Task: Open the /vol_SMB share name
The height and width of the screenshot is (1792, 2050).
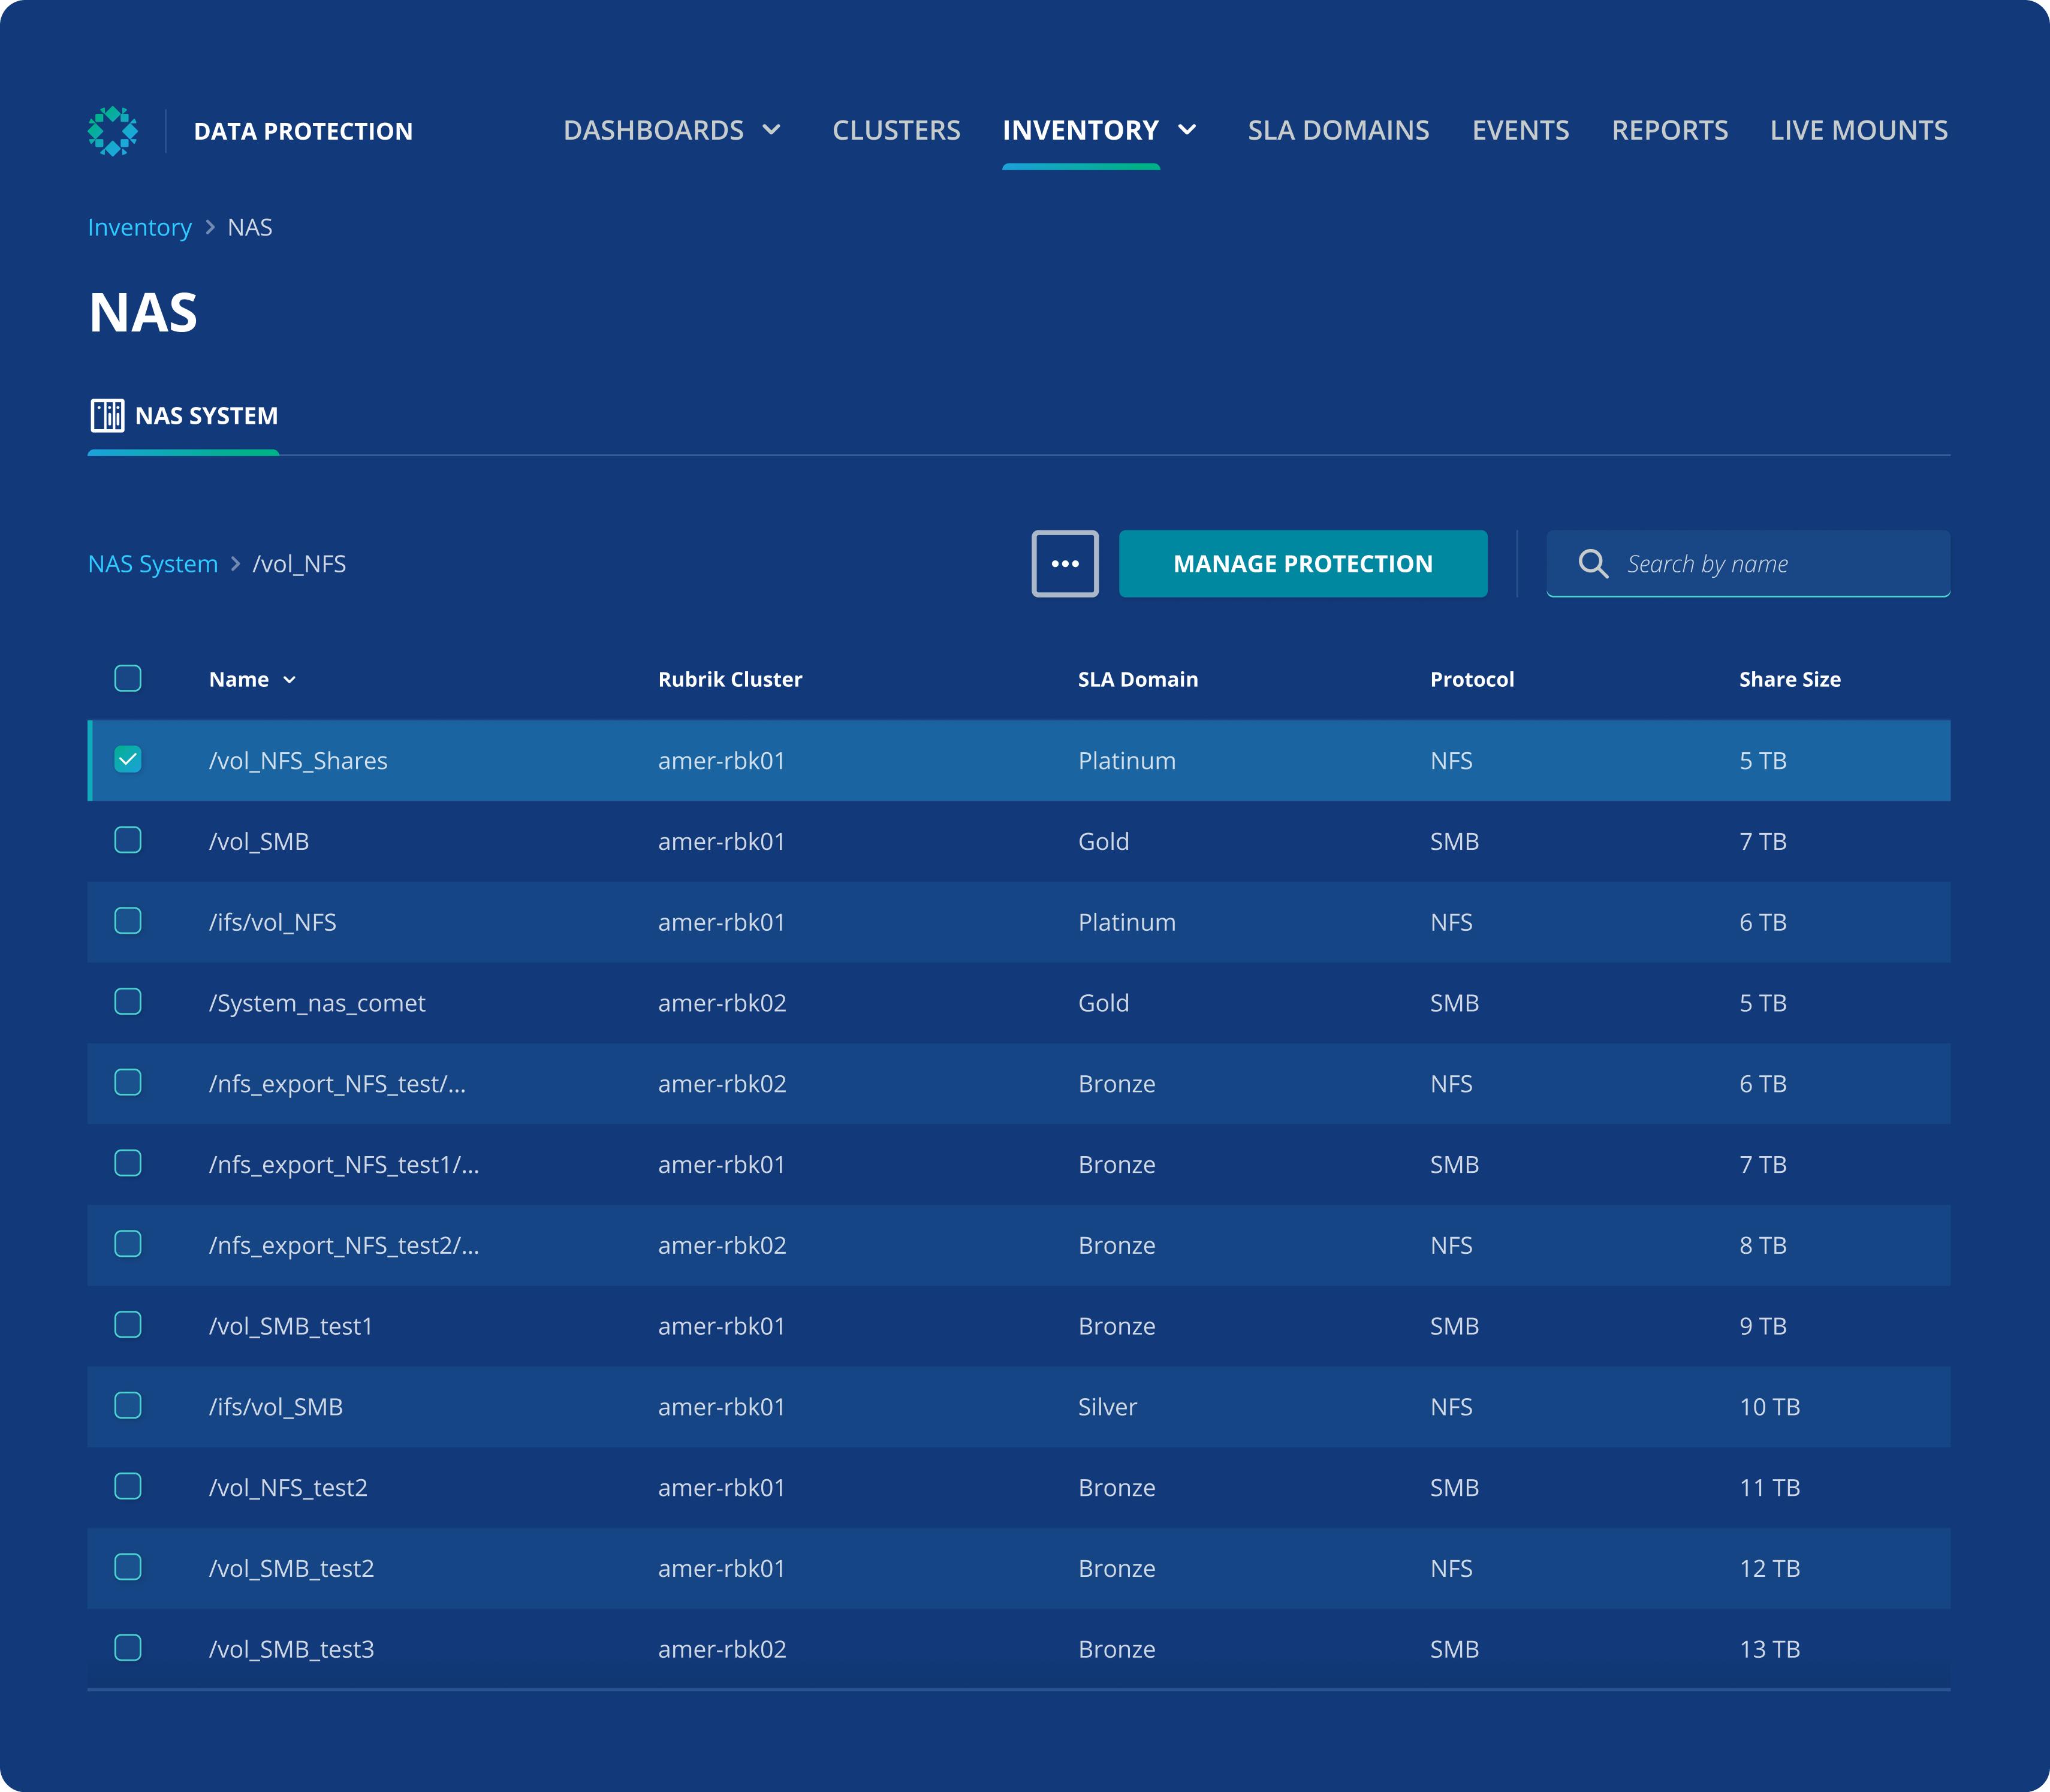Action: pyautogui.click(x=259, y=842)
